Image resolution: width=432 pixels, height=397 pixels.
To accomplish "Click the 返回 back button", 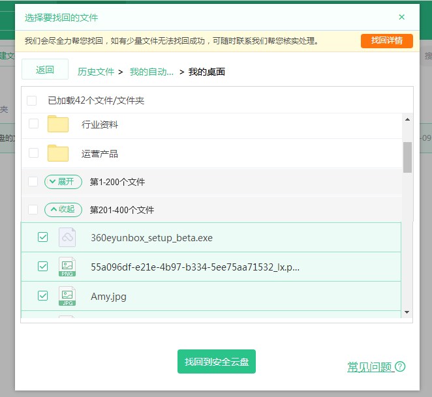I will pyautogui.click(x=45, y=70).
